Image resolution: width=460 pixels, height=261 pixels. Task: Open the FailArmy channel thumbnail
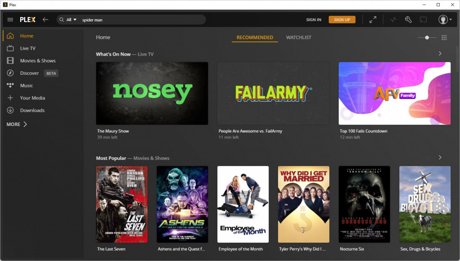coord(274,93)
